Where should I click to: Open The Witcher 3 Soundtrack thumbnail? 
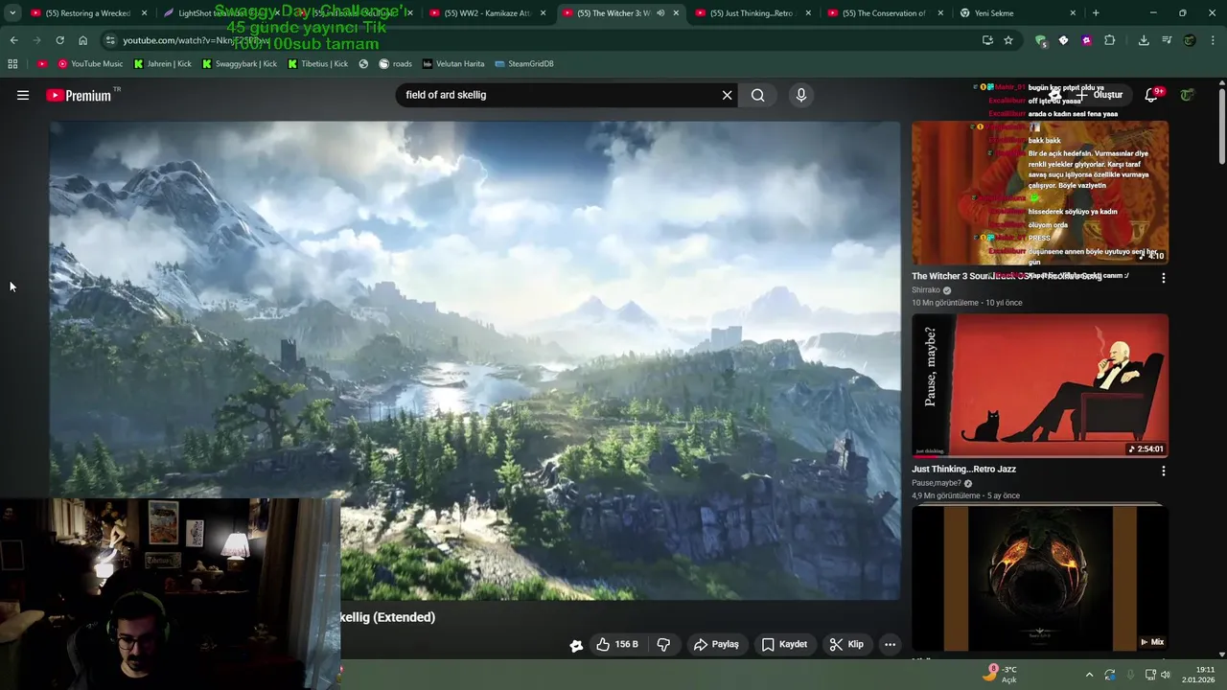(1040, 193)
